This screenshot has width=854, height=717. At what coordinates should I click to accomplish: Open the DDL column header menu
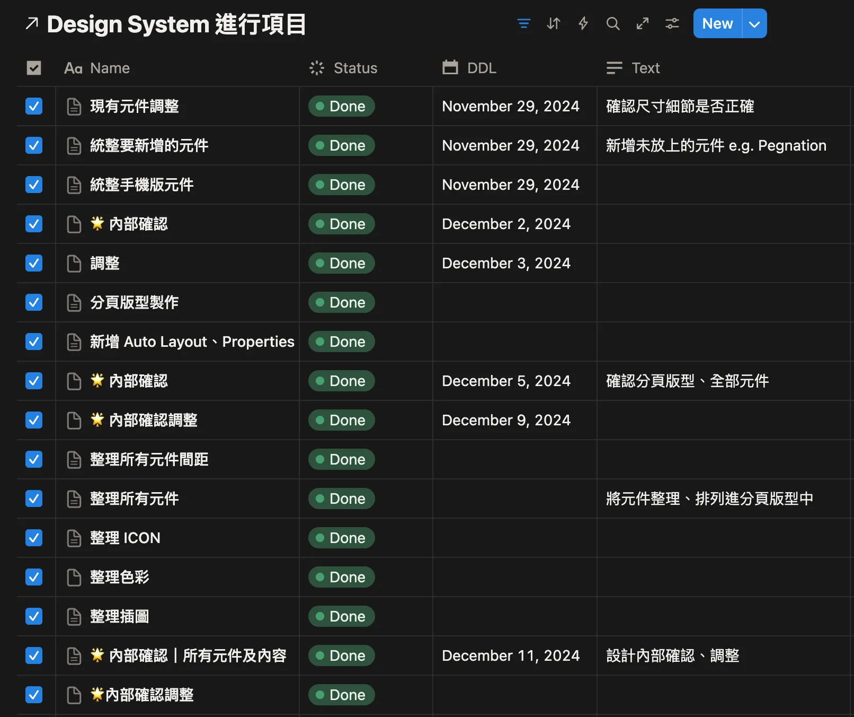pos(515,68)
